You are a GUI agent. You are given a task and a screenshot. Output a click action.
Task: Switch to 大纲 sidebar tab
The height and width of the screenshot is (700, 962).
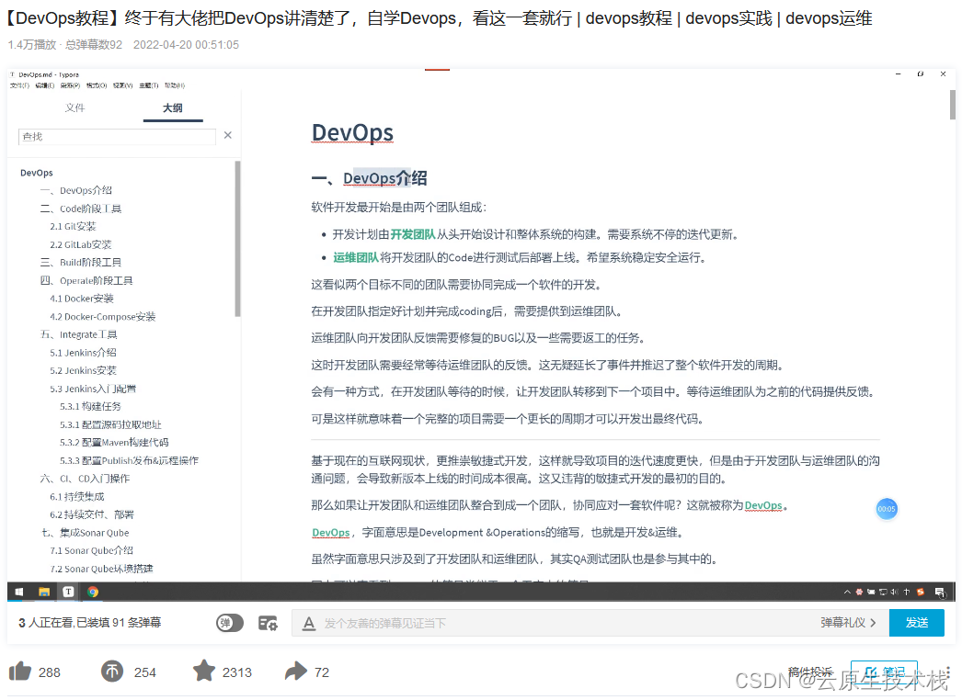(172, 107)
